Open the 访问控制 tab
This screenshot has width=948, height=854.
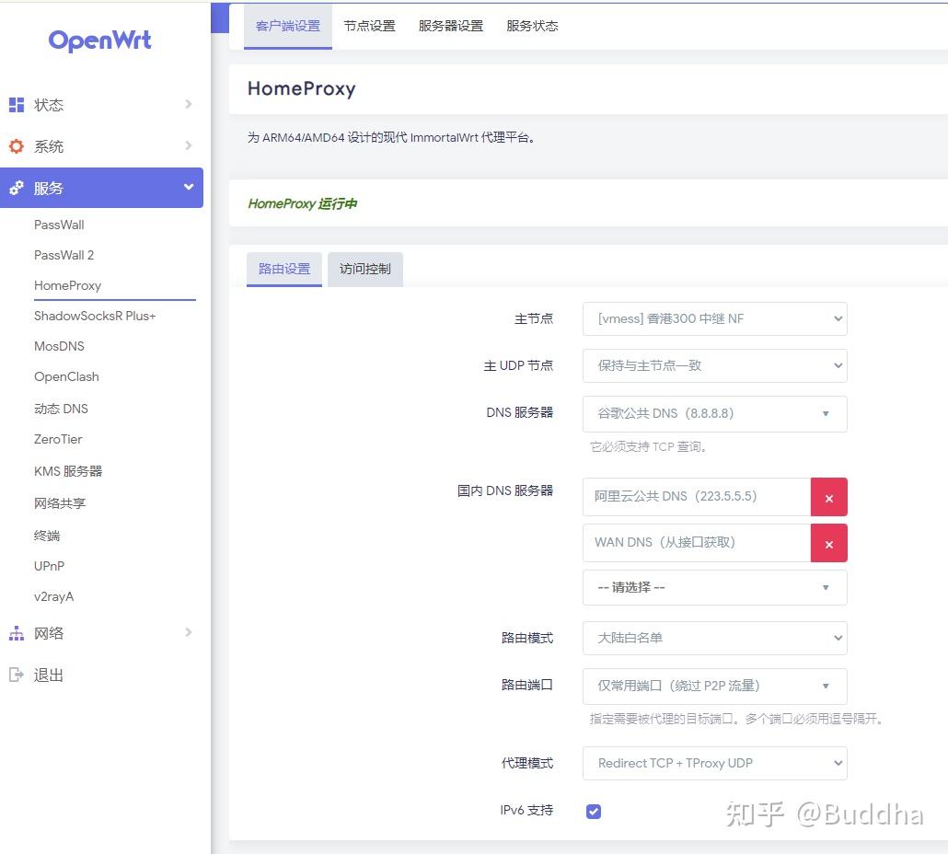click(364, 269)
